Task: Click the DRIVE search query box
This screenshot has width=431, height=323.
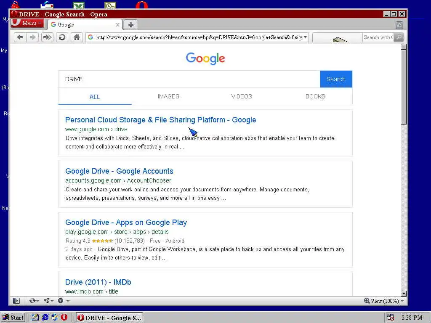Action: (x=189, y=79)
